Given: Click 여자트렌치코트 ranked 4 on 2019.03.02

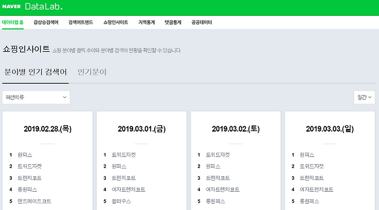Looking at the screenshot, I should coord(222,189).
